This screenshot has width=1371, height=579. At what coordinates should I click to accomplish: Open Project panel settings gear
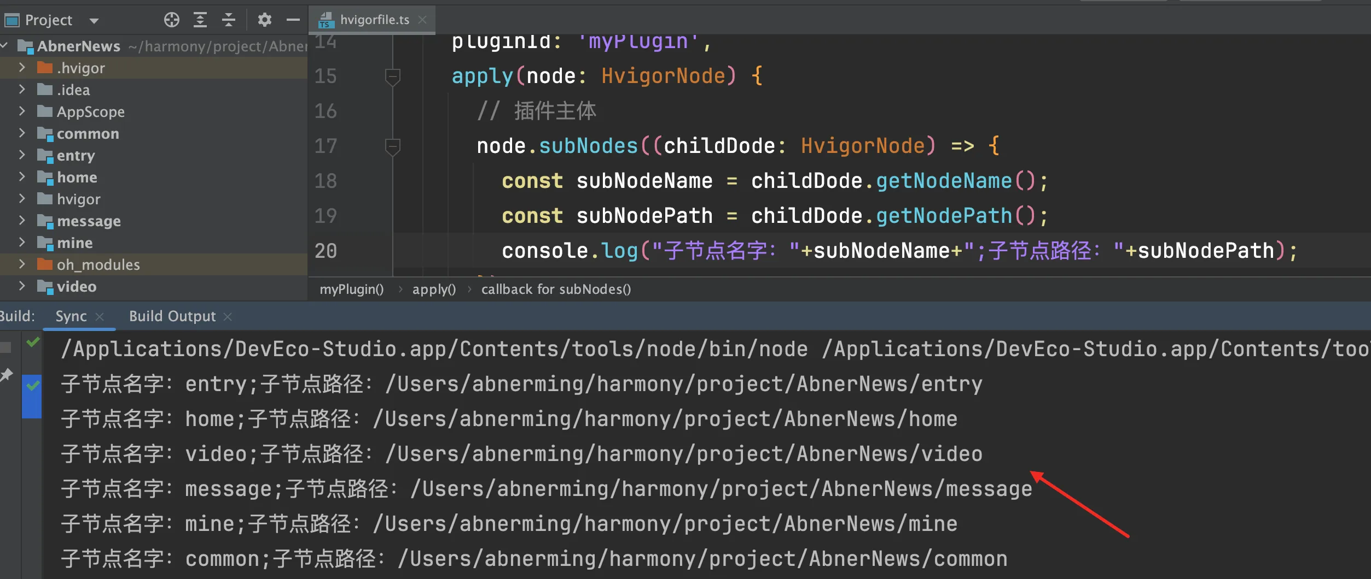click(265, 20)
